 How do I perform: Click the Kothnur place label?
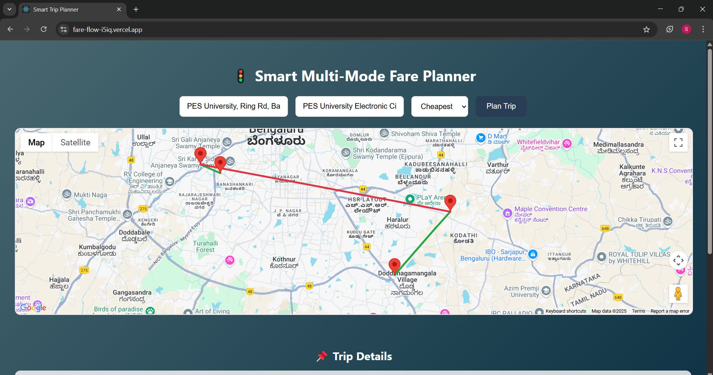tap(284, 262)
